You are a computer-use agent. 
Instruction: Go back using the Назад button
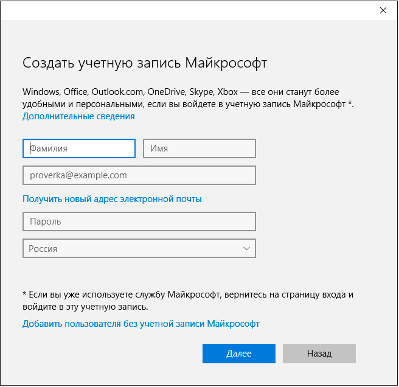click(319, 354)
